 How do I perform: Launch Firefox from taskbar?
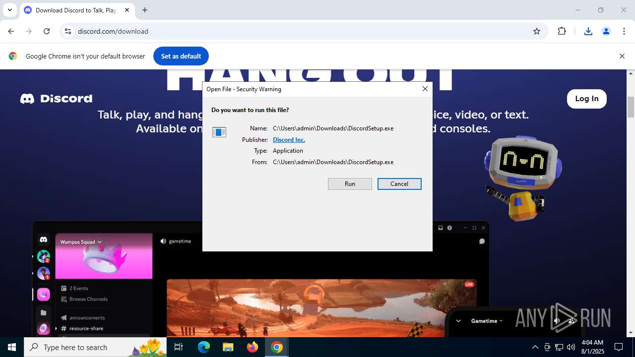[253, 347]
